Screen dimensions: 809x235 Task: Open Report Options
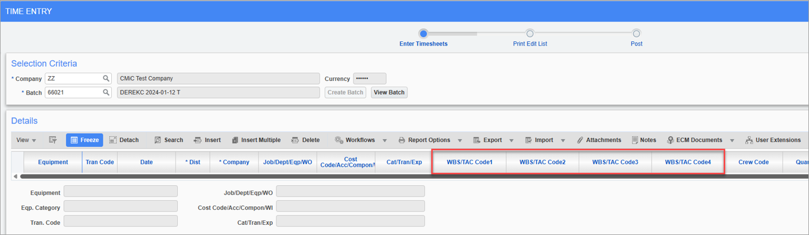click(424, 140)
